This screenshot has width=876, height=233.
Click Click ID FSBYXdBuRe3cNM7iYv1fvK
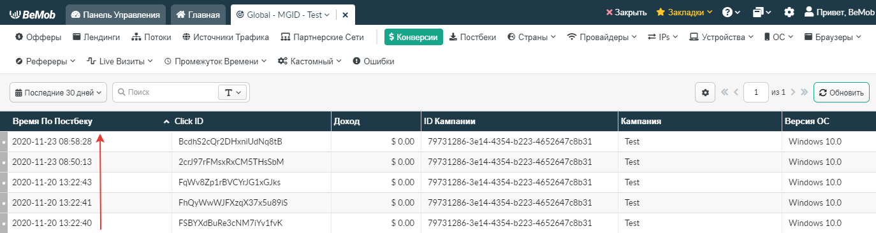230,223
